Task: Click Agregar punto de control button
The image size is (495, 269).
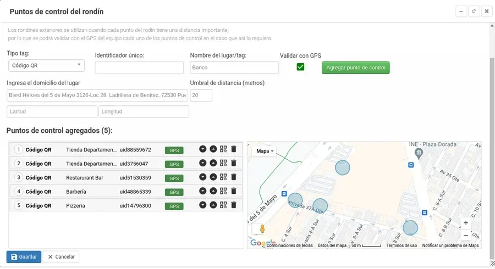Action: [x=355, y=68]
